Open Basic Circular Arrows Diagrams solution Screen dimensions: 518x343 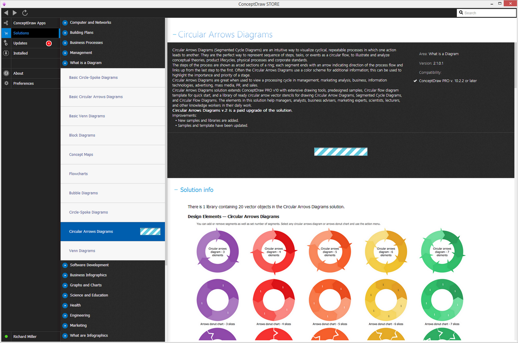coord(113,97)
